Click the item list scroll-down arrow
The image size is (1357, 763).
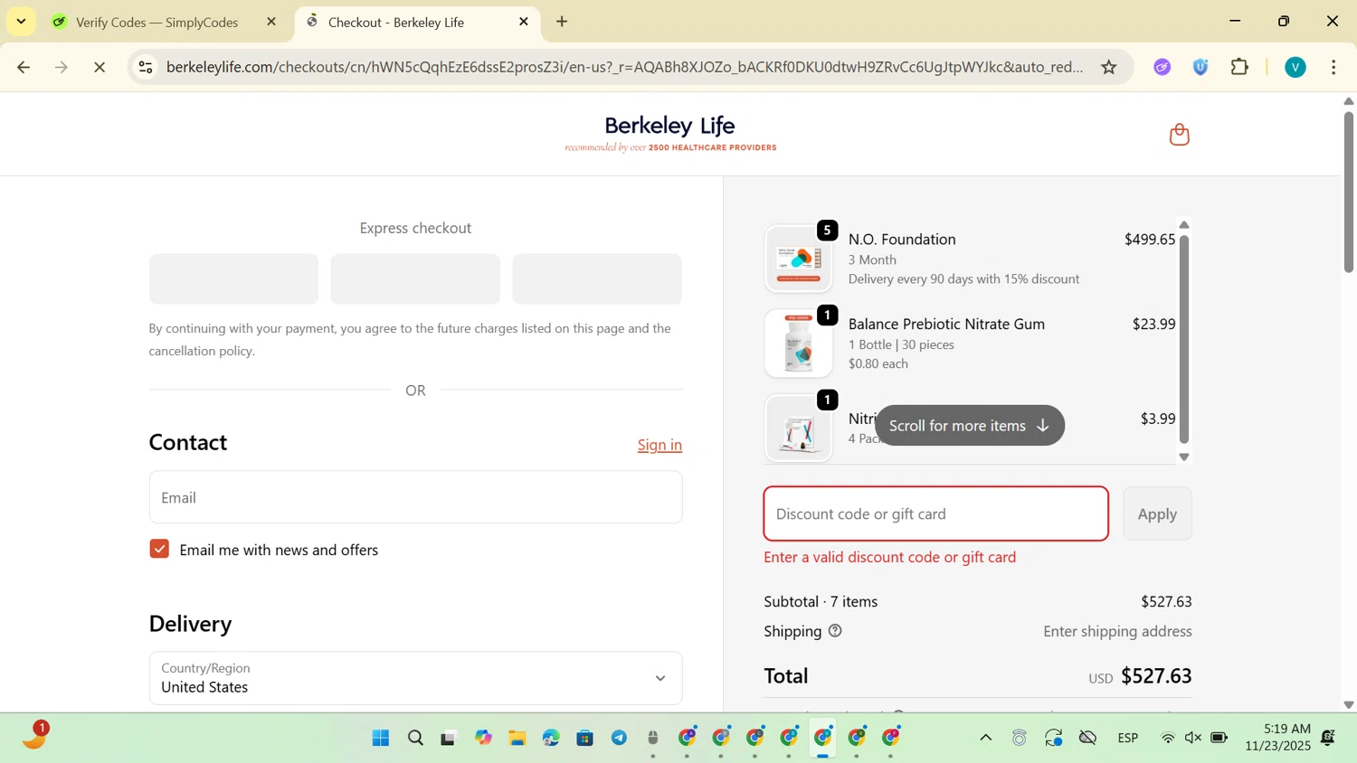(x=1183, y=457)
